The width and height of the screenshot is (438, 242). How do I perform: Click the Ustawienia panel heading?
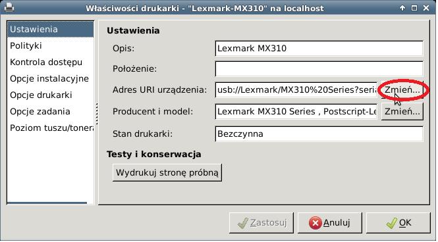(133, 30)
